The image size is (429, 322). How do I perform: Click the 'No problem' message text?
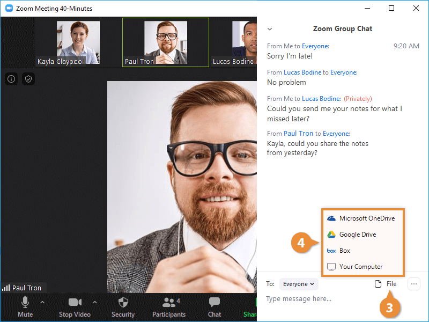(x=286, y=83)
